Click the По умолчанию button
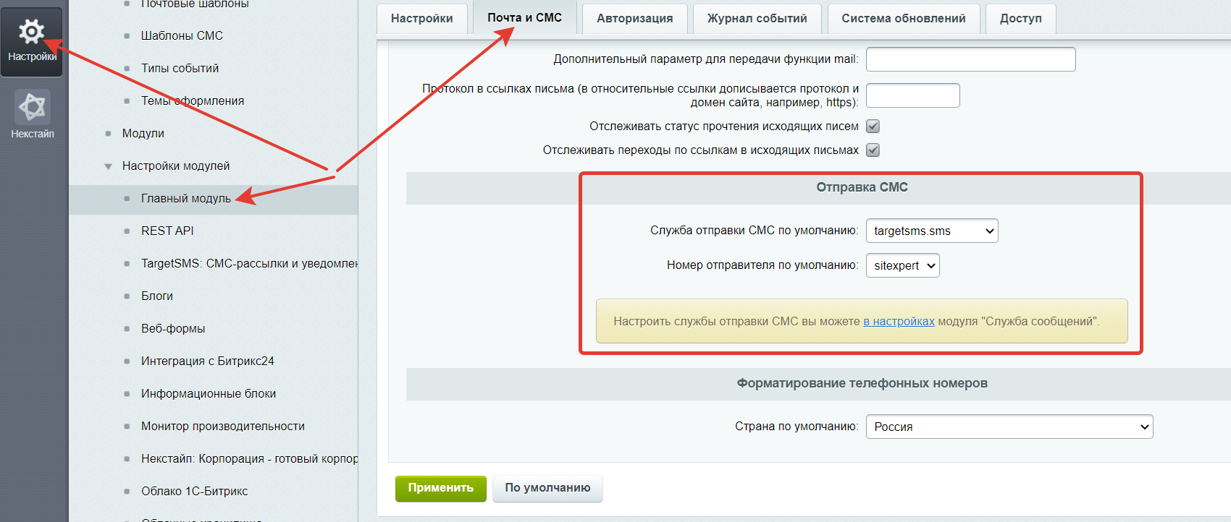The height and width of the screenshot is (522, 1231). tap(548, 488)
